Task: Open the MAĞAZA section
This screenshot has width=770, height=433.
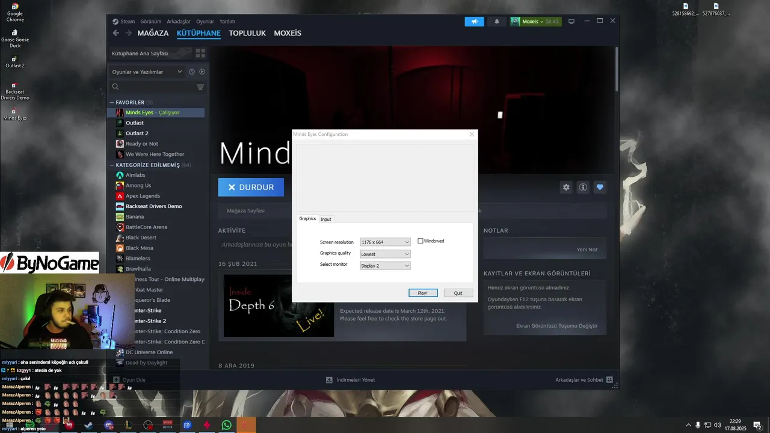Action: point(153,33)
